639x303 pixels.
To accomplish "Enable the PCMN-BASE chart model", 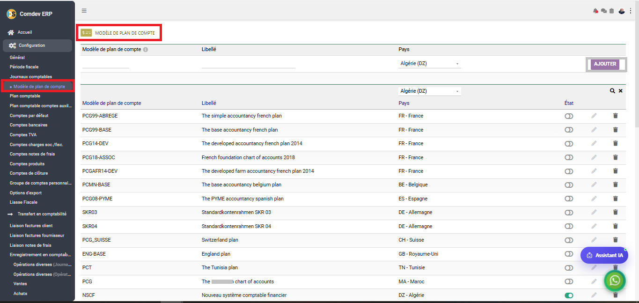I will click(569, 185).
